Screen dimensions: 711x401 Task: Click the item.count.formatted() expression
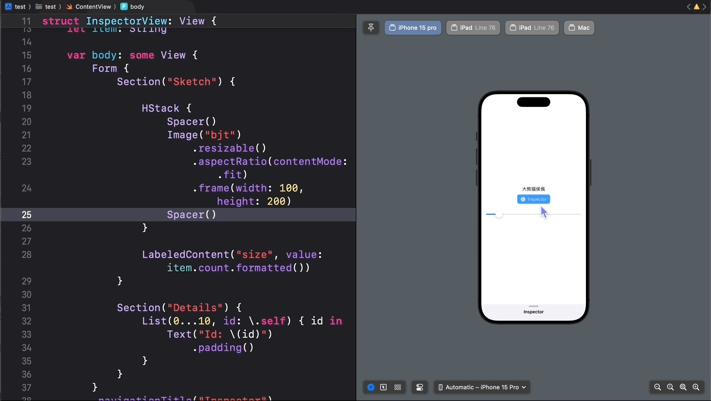tap(238, 268)
